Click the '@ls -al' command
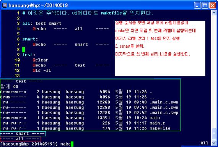 [x=42, y=70]
